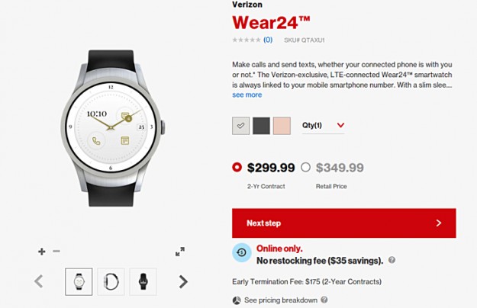Click the Next step button

[343, 223]
